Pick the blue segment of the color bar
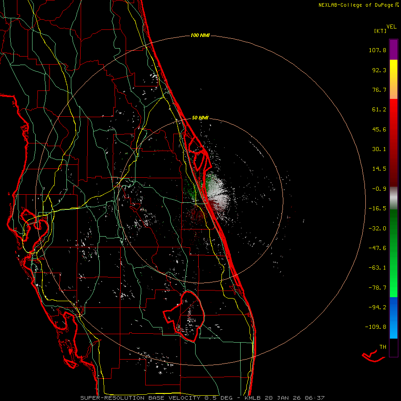Viewport: 401px width, 401px height. click(x=393, y=318)
